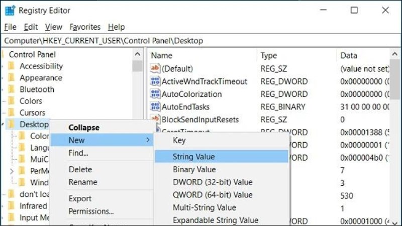This screenshot has height=226, width=402.
Task: Select Multi-String Value option
Action: 222,207
